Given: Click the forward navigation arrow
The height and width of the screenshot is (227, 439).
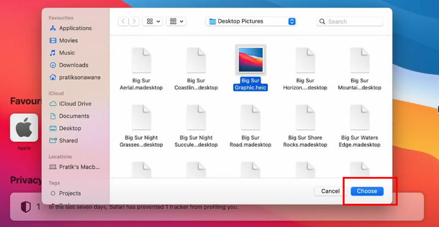Looking at the screenshot, I should [133, 21].
